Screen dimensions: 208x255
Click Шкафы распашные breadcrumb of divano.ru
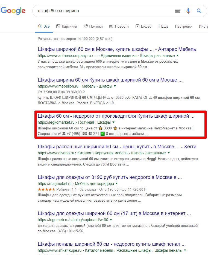[x=148, y=153]
